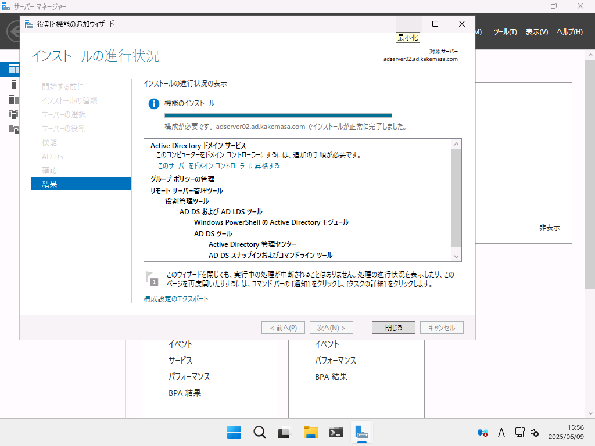Click right tile パフォーマンス link
Image resolution: width=595 pixels, height=446 pixels.
pyautogui.click(x=335, y=361)
